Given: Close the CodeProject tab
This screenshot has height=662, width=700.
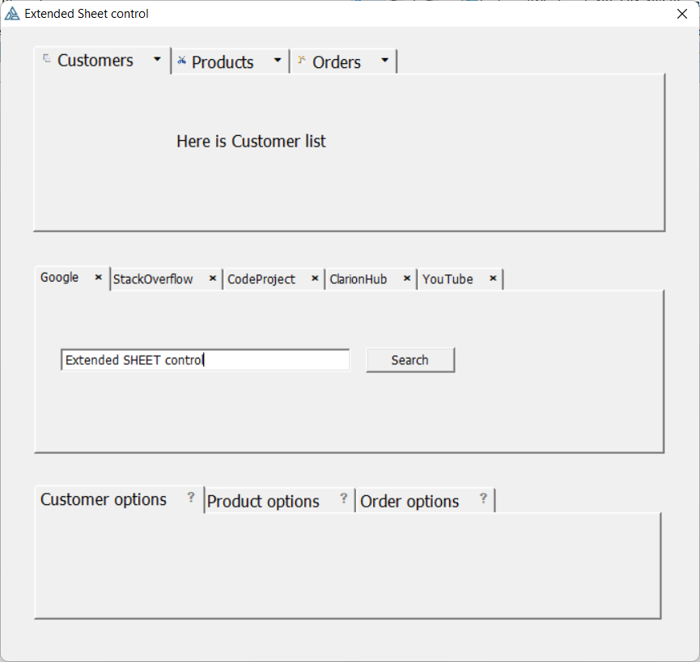Looking at the screenshot, I should (315, 278).
